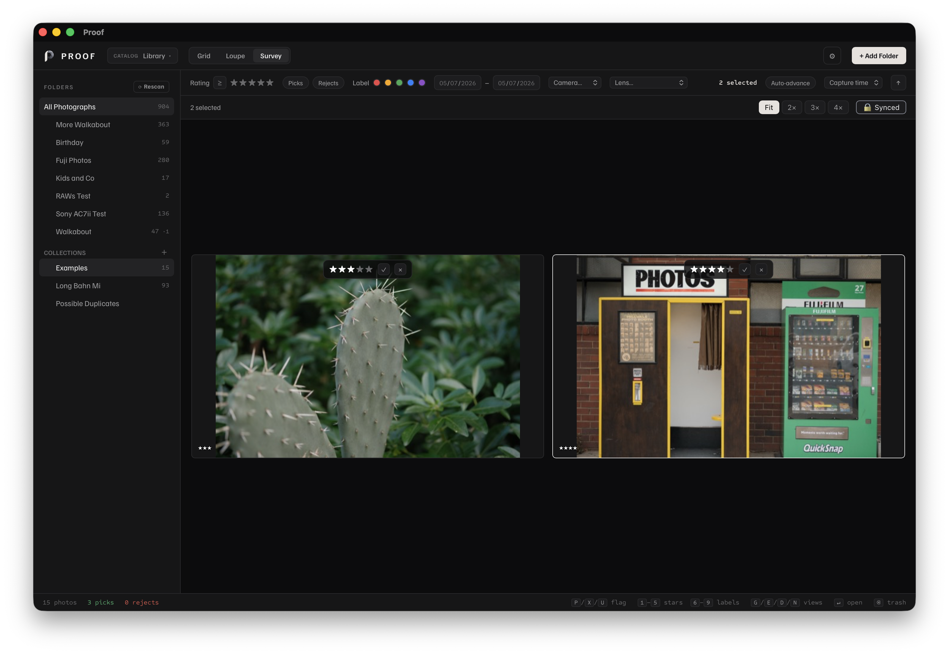Image resolution: width=949 pixels, height=655 pixels.
Task: Switch to the Loupe view tab
Action: pos(235,56)
